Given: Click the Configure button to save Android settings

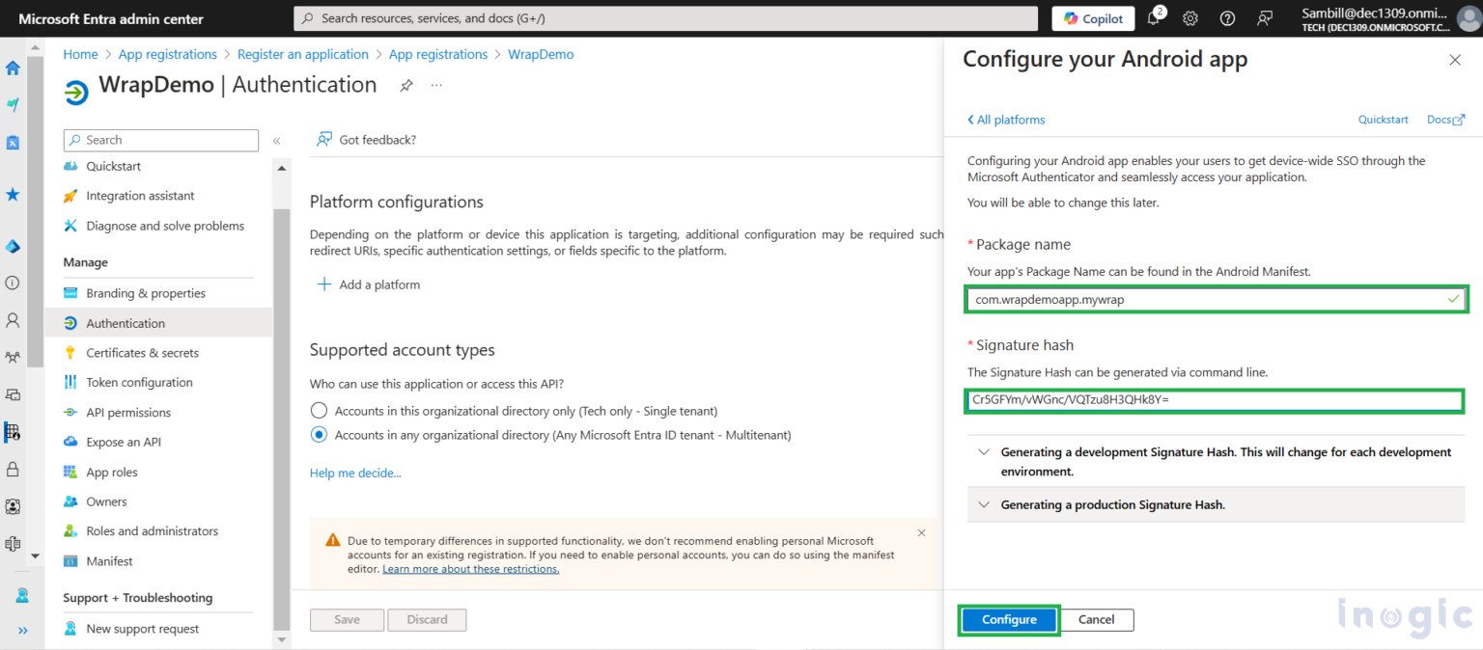Looking at the screenshot, I should 1008,619.
